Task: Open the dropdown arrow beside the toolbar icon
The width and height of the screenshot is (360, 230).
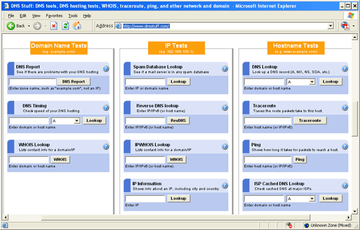Action: tap(353, 26)
